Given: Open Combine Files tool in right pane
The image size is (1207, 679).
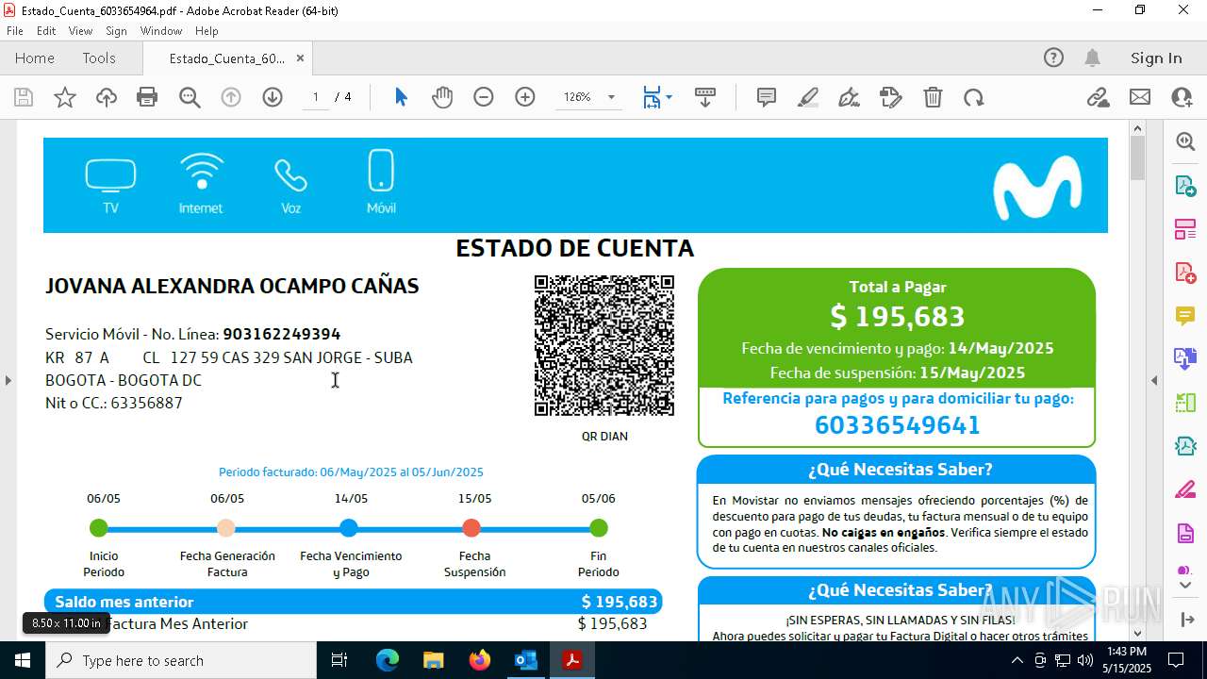Looking at the screenshot, I should tap(1185, 359).
